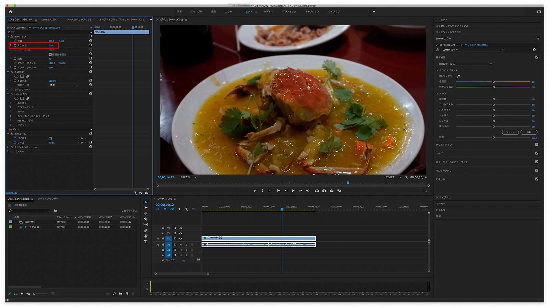Select the Razor tool
The height and width of the screenshot is (308, 549).
(x=146, y=219)
